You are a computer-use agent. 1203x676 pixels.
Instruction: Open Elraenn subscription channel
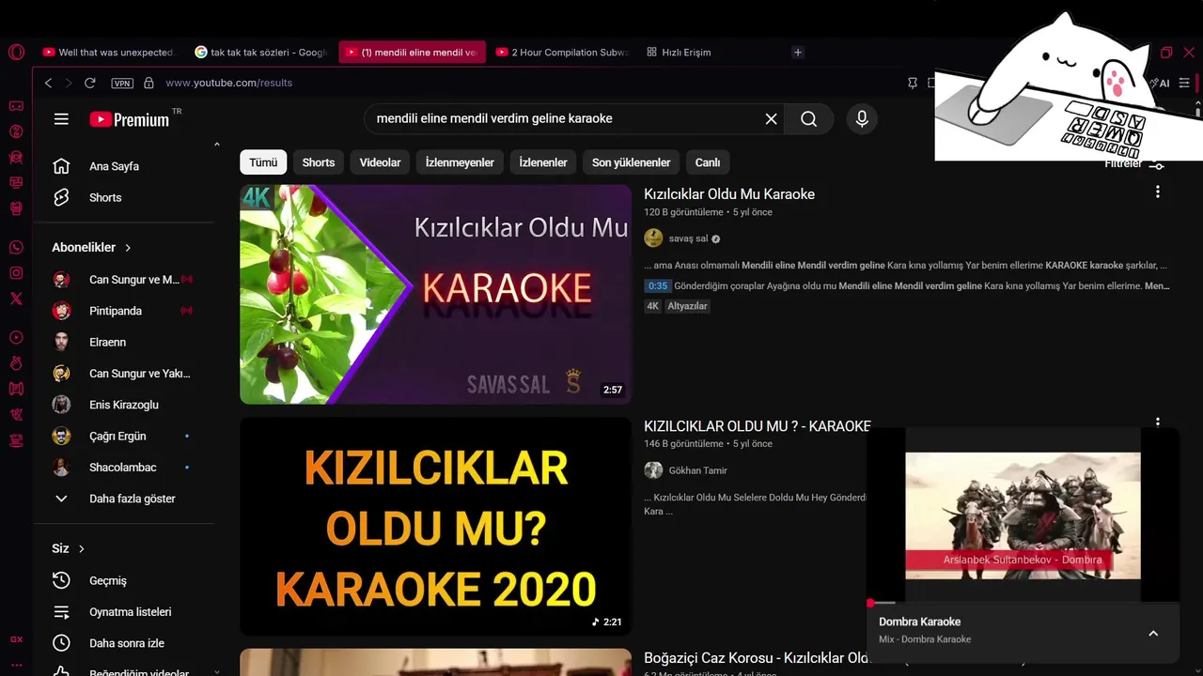coord(123,342)
